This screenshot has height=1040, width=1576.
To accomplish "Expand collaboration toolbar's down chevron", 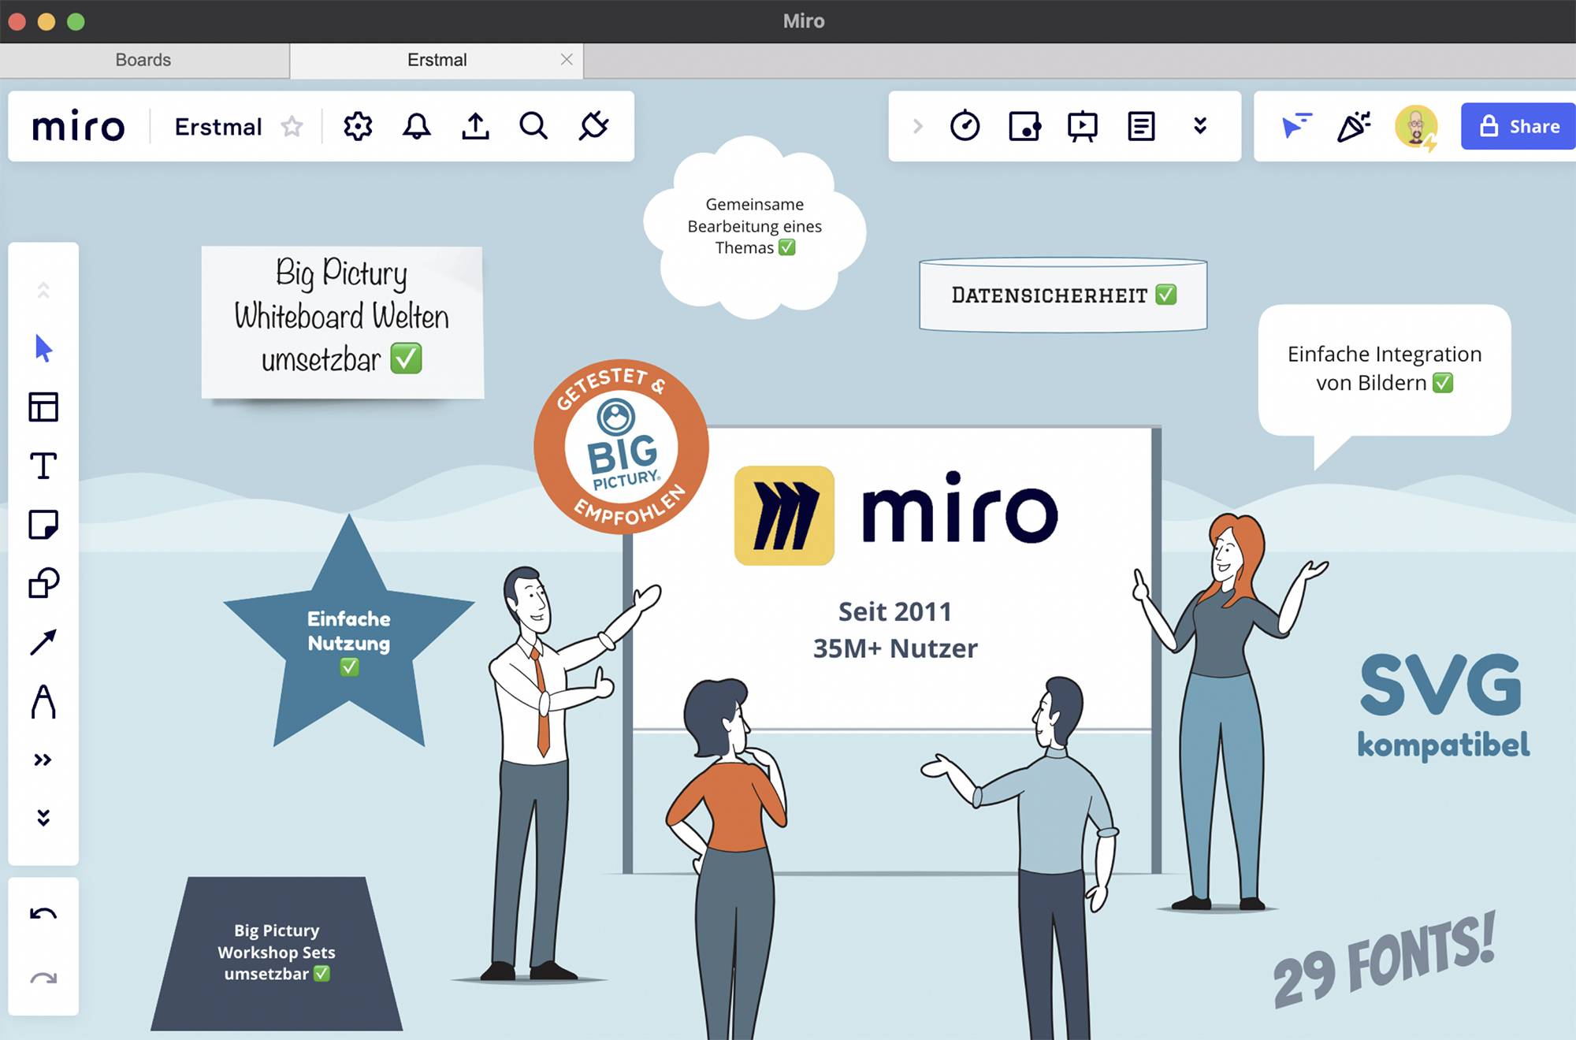I will click(x=1200, y=126).
